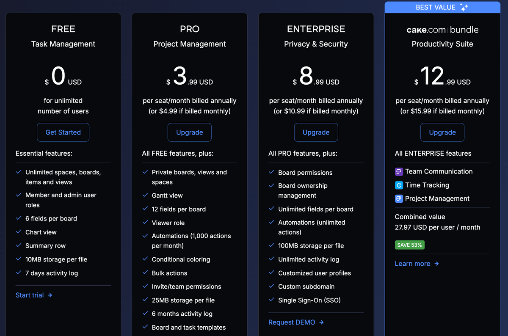Viewport: 508px width, 336px height.
Task: Upgrade to the PRO plan
Action: pos(189,132)
